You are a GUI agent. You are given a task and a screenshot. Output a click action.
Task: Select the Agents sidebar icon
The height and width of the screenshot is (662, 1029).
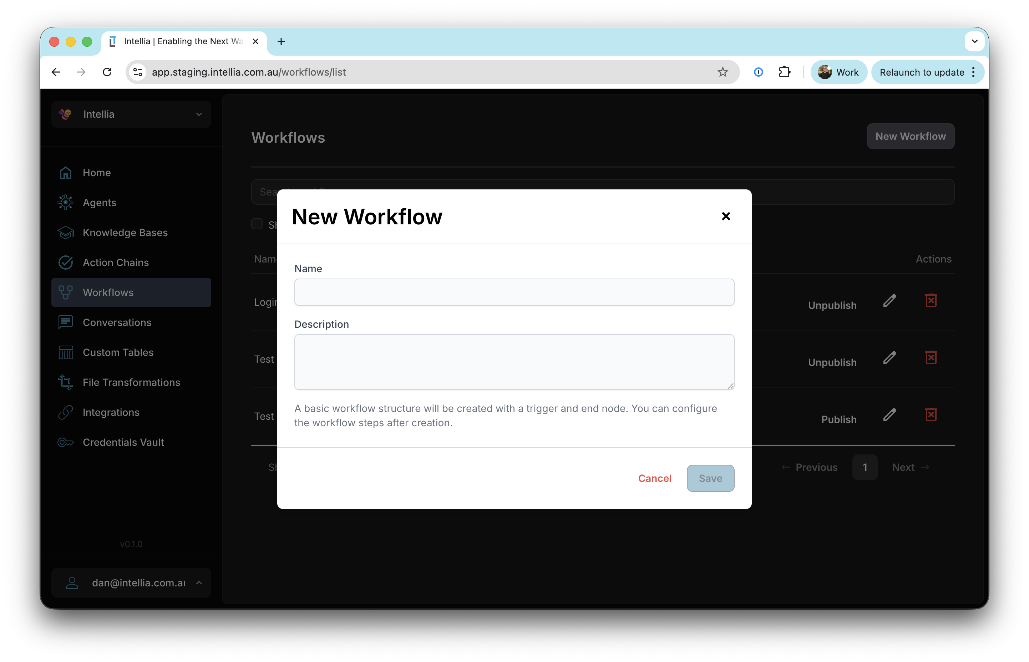point(65,203)
